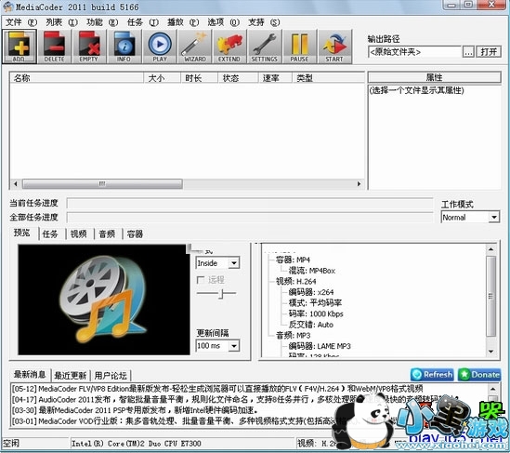Click settings tree scrollbar up arrow
510x453 pixels.
tap(490, 249)
